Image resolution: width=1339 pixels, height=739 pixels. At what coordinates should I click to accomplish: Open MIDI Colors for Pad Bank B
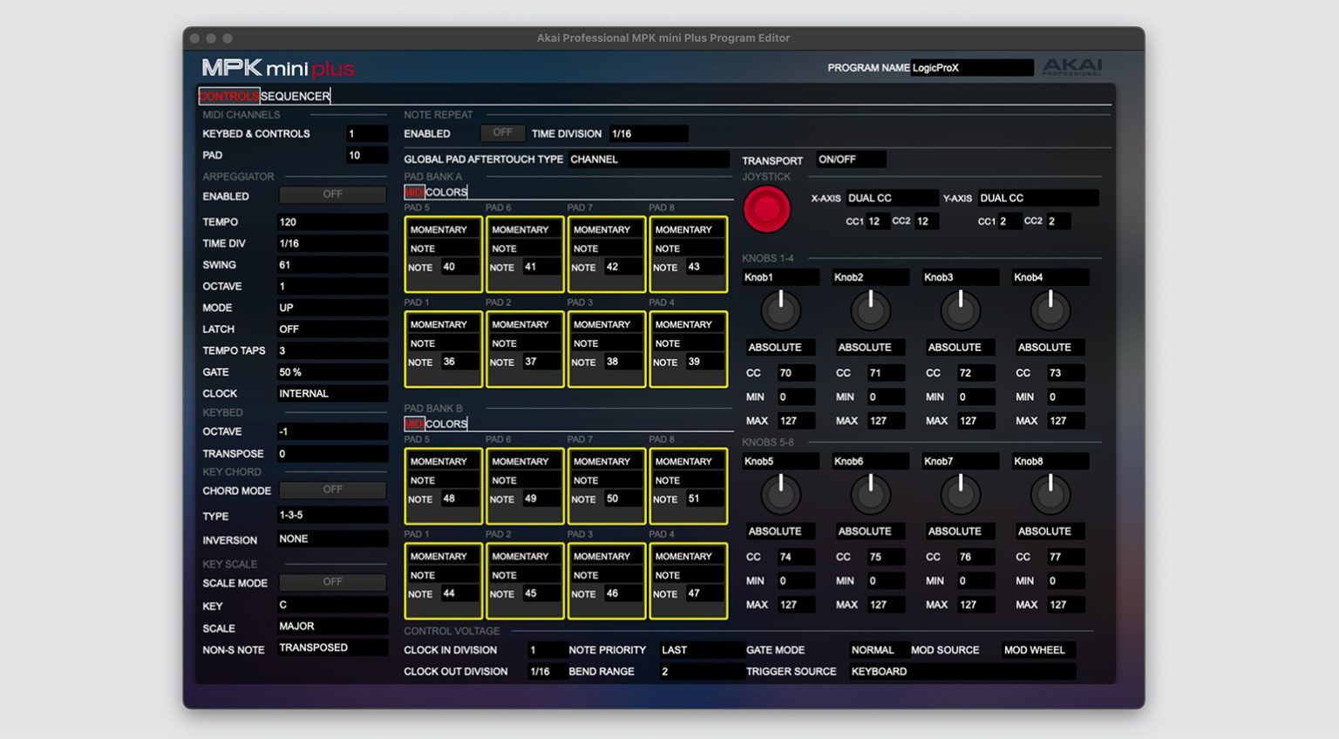(435, 424)
